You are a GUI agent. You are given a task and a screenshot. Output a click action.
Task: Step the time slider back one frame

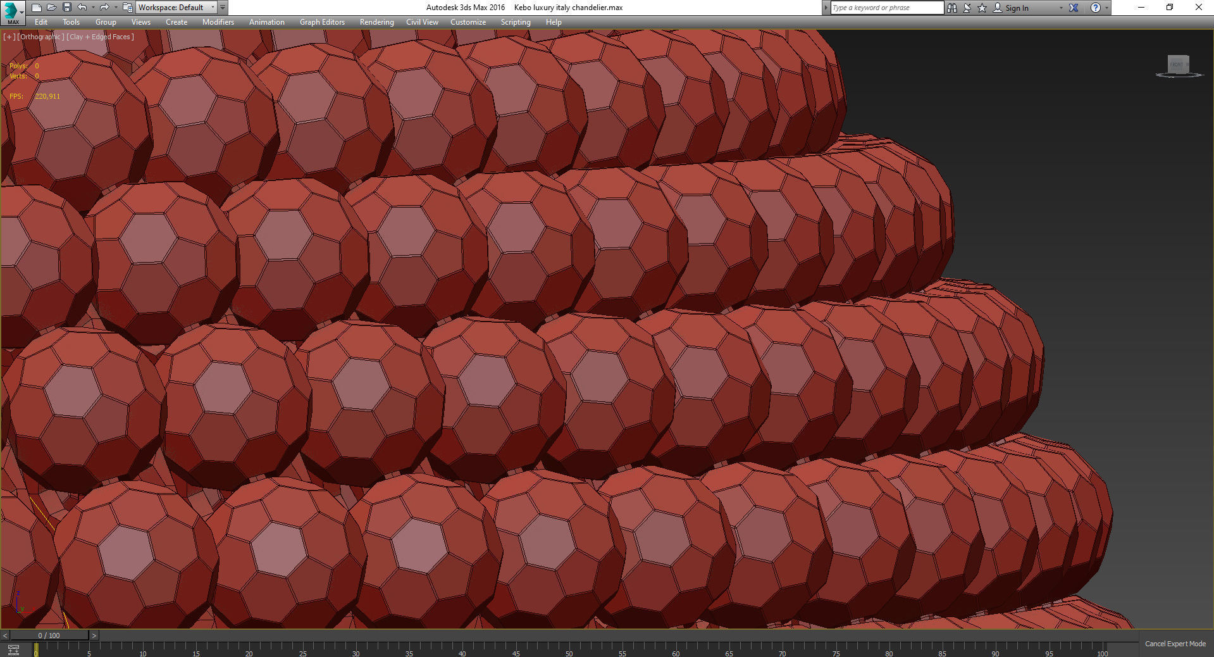click(5, 635)
